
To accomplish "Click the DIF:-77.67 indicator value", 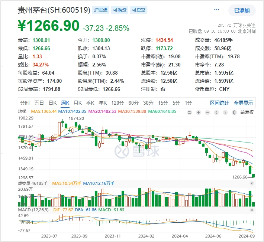I will tap(63, 210).
